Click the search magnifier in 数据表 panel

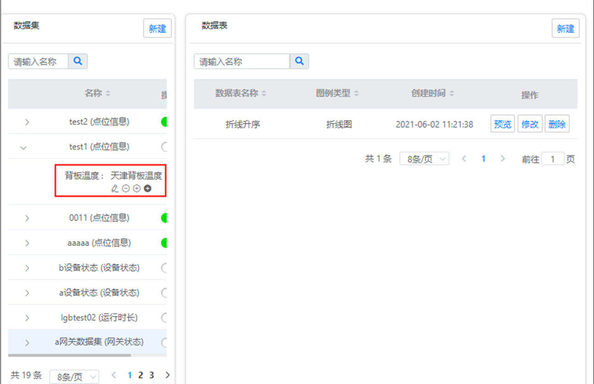coord(299,61)
